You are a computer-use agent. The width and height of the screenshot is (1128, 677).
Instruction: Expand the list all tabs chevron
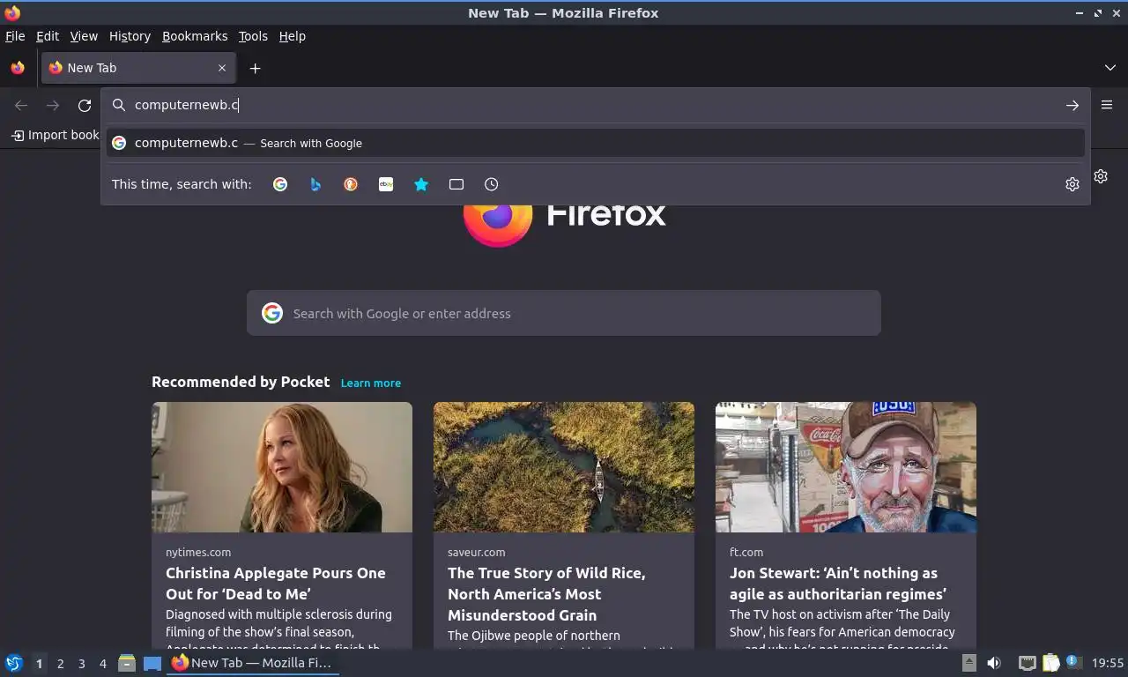tap(1110, 68)
